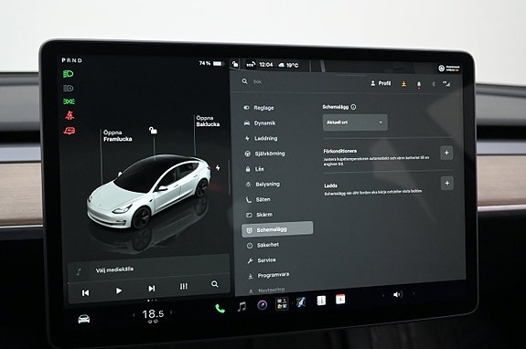The width and height of the screenshot is (526, 349).
Task: Add a Förkonditionera schedule with plus button
Action: [x=446, y=153]
